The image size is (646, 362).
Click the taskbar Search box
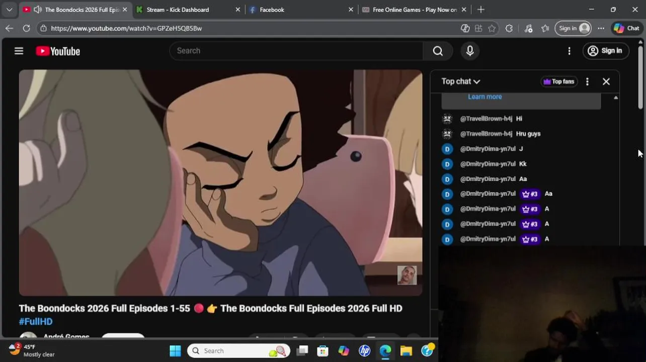tap(239, 351)
